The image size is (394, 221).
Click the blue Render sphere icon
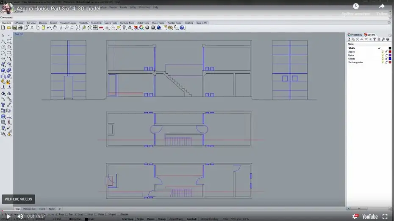click(159, 28)
